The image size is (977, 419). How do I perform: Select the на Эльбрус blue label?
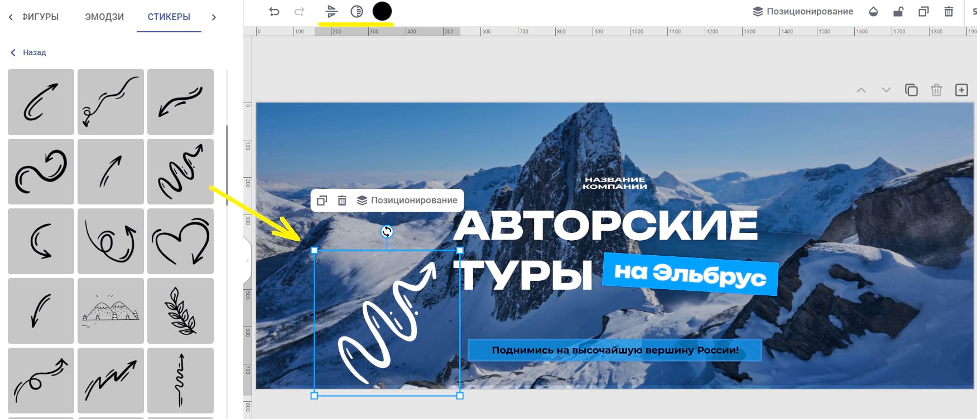(690, 274)
